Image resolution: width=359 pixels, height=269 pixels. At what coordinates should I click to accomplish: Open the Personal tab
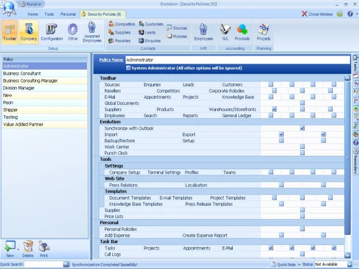click(68, 14)
